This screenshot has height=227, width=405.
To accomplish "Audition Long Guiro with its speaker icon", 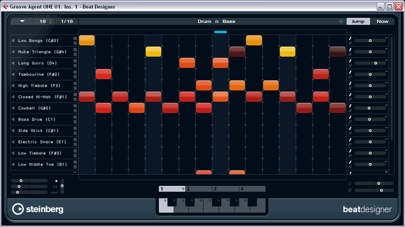I will (x=13, y=63).
